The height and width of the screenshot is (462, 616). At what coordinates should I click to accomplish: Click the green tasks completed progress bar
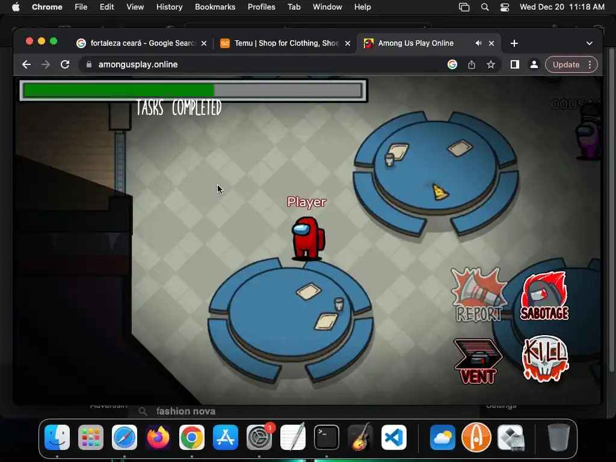pos(193,90)
